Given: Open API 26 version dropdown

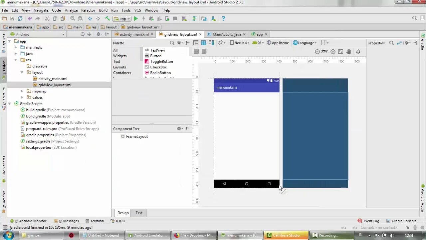Looking at the screenshot, I should coord(258,43).
